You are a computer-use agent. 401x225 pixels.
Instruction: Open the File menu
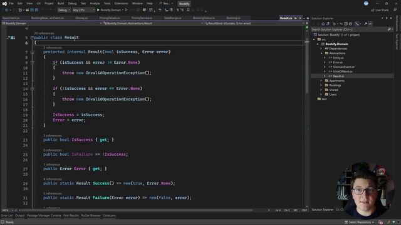(11, 4)
